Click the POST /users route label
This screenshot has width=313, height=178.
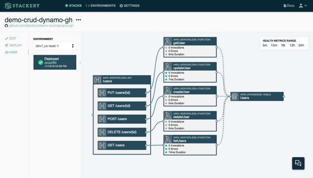[x=117, y=119]
